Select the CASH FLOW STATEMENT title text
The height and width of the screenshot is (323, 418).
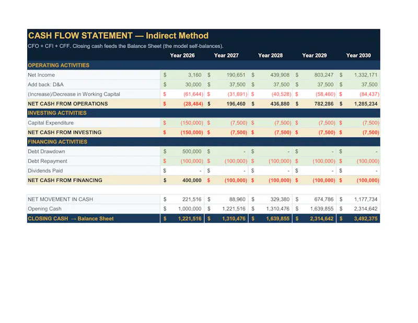[119, 36]
